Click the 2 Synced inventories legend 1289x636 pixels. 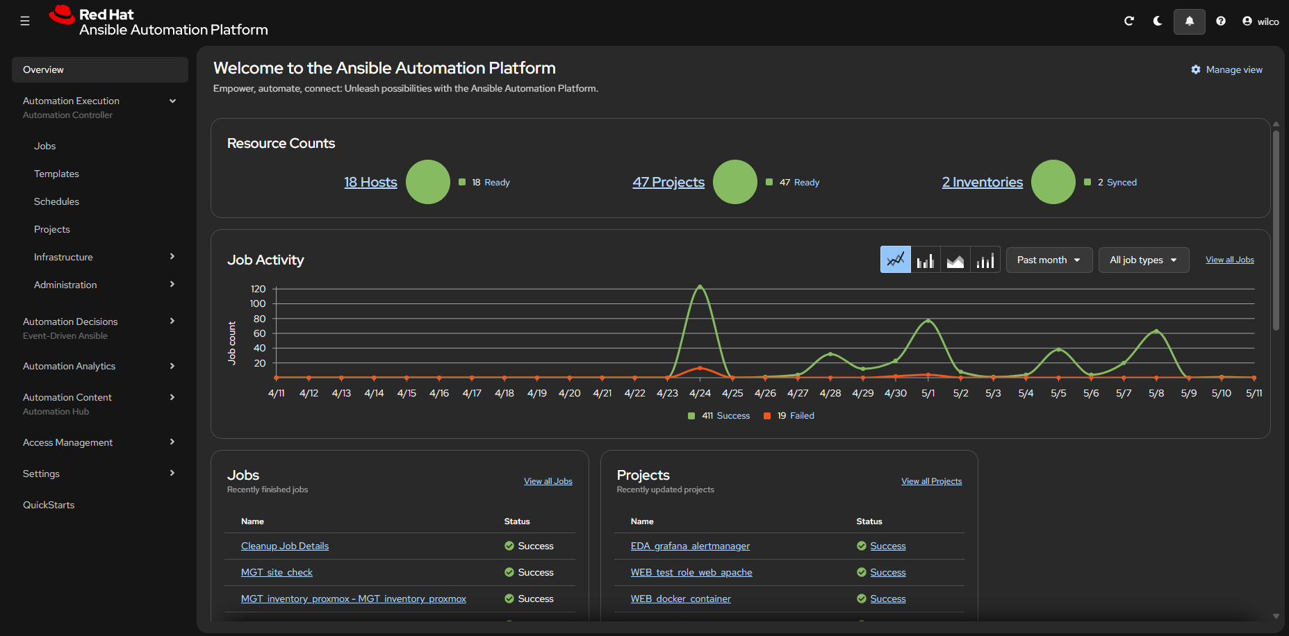[1110, 182]
